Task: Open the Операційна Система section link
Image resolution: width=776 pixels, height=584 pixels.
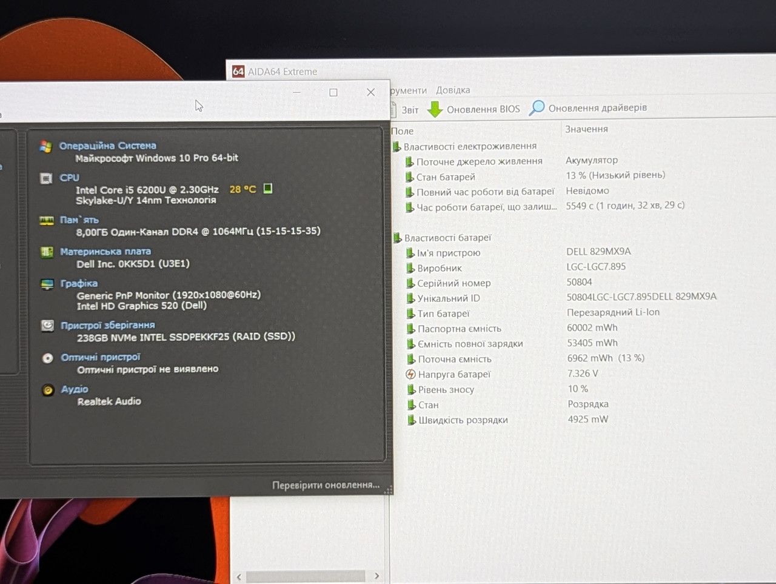Action: (108, 146)
